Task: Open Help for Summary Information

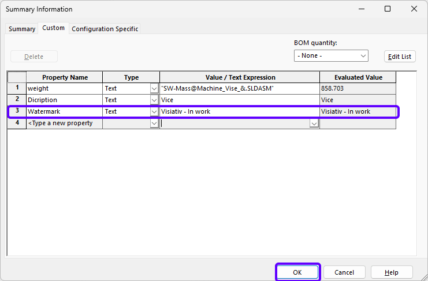Action: point(392,272)
